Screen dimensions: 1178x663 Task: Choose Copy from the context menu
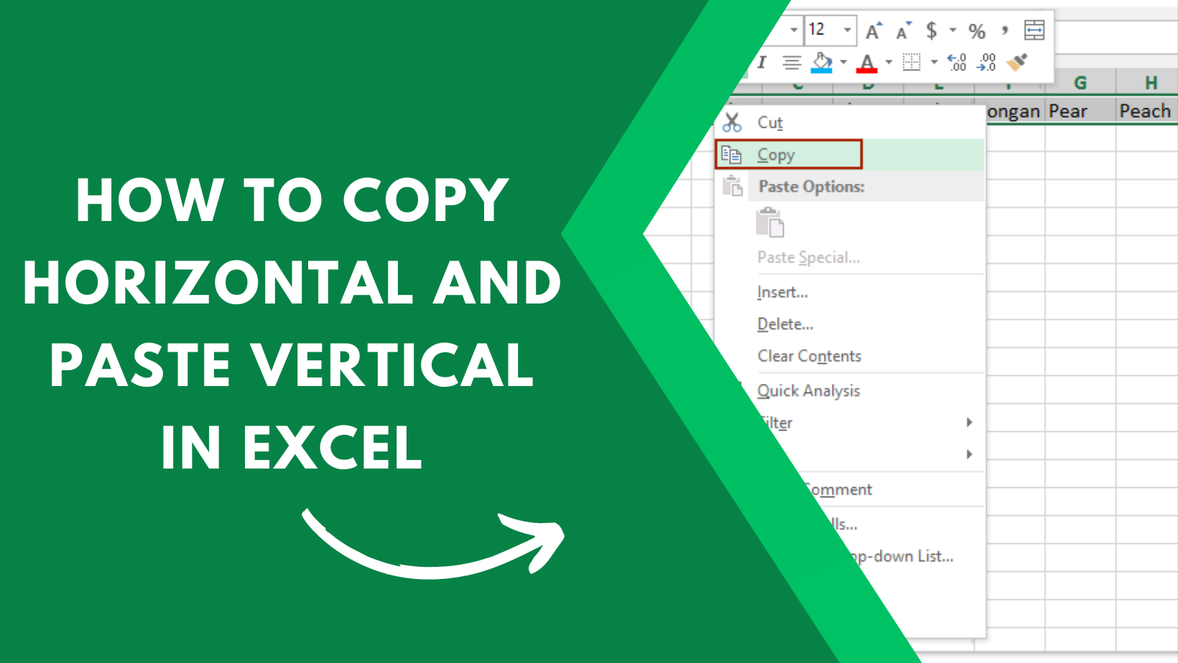click(850, 155)
